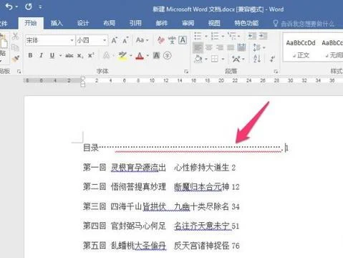Click the Multilevel List icon

[x=231, y=36]
